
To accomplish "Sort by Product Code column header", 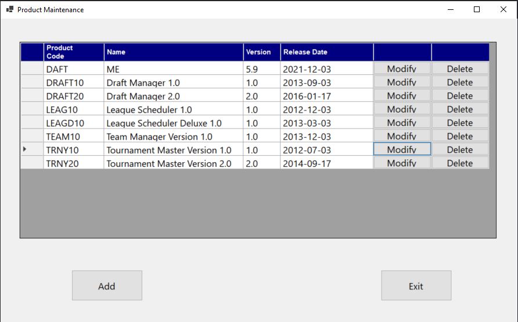I will (73, 52).
